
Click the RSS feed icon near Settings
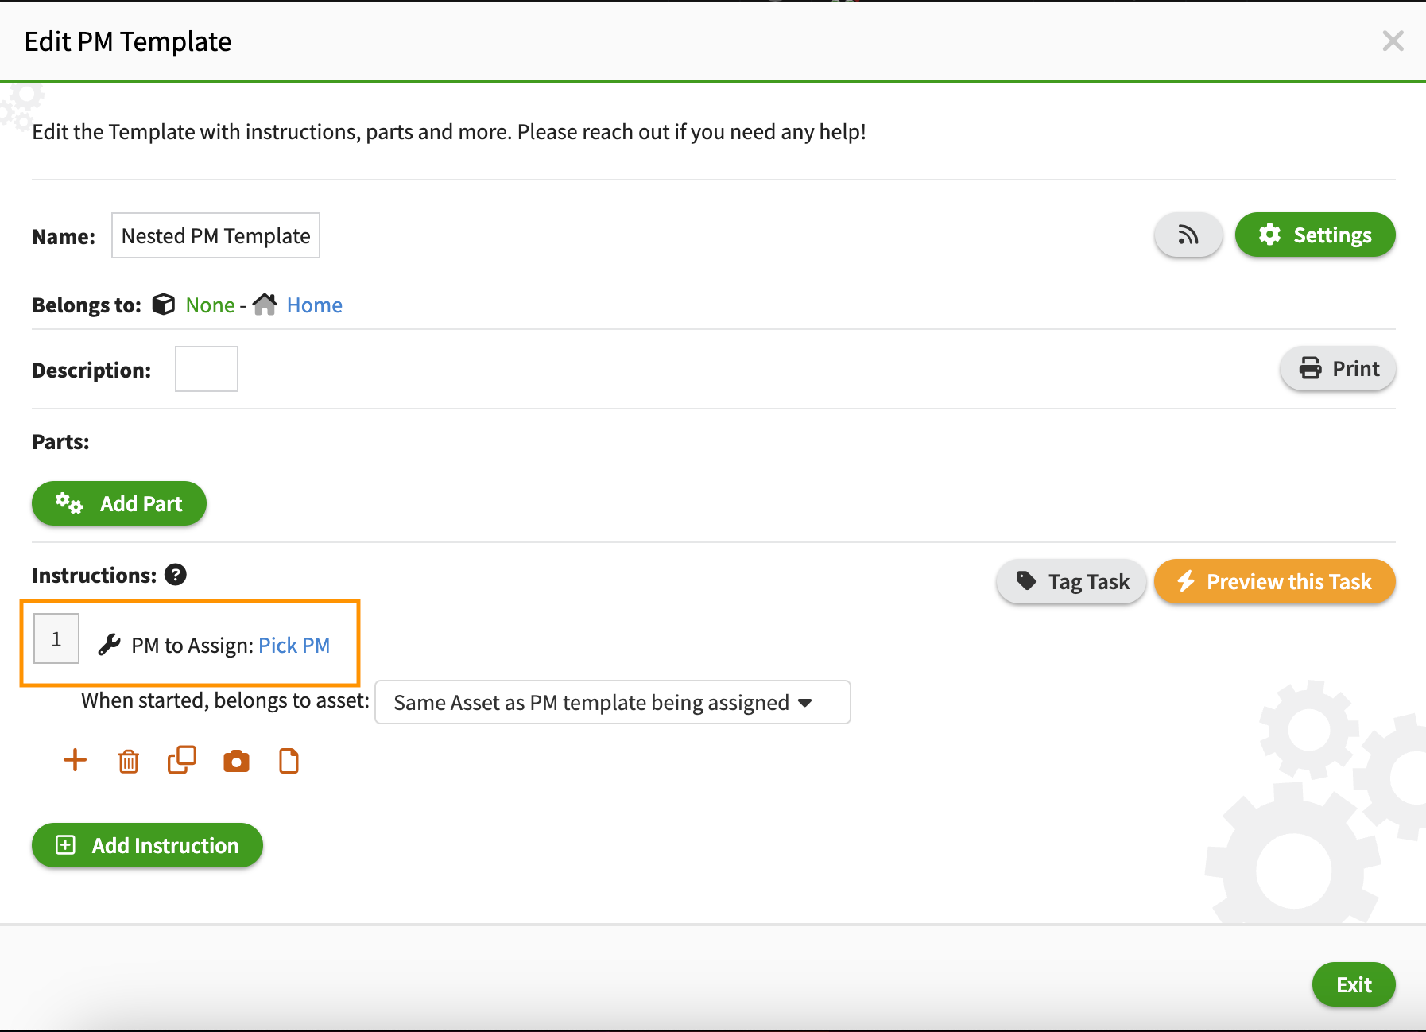[1188, 235]
